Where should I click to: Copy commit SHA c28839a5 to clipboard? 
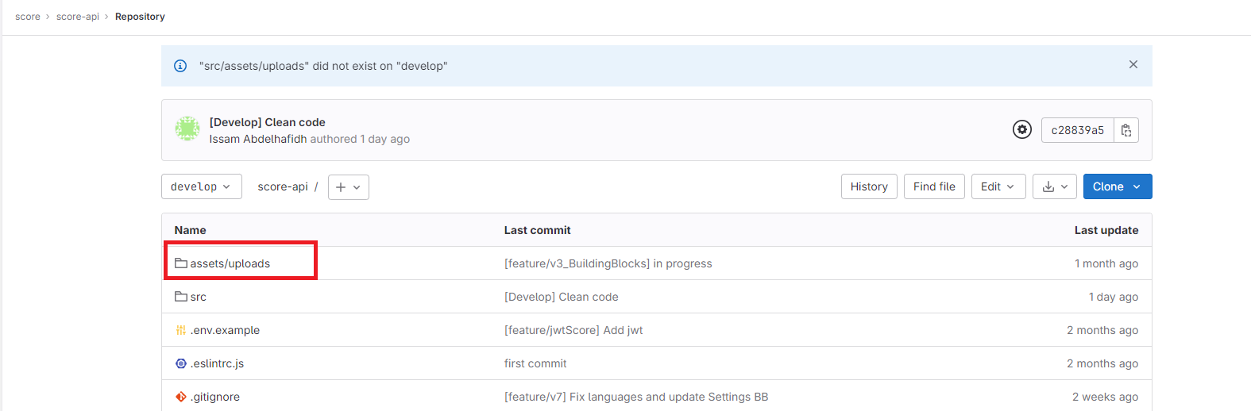click(1126, 130)
